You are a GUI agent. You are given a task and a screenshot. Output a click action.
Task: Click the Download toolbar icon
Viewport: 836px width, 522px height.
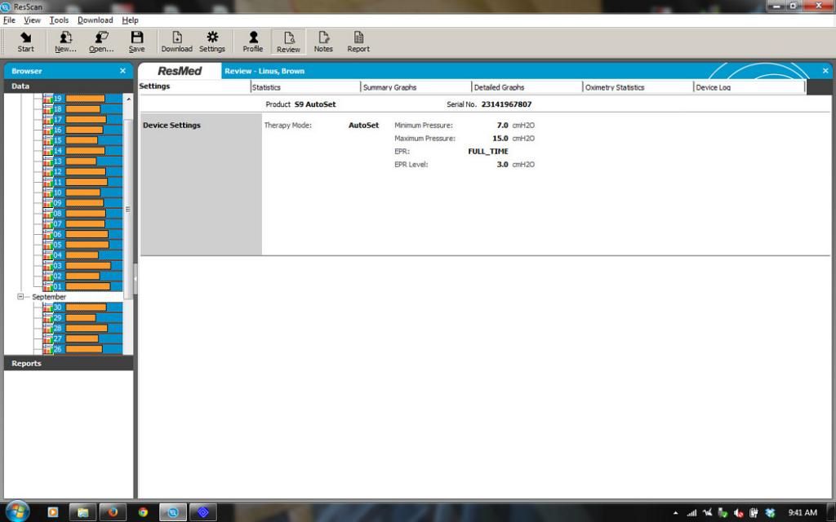click(x=176, y=42)
